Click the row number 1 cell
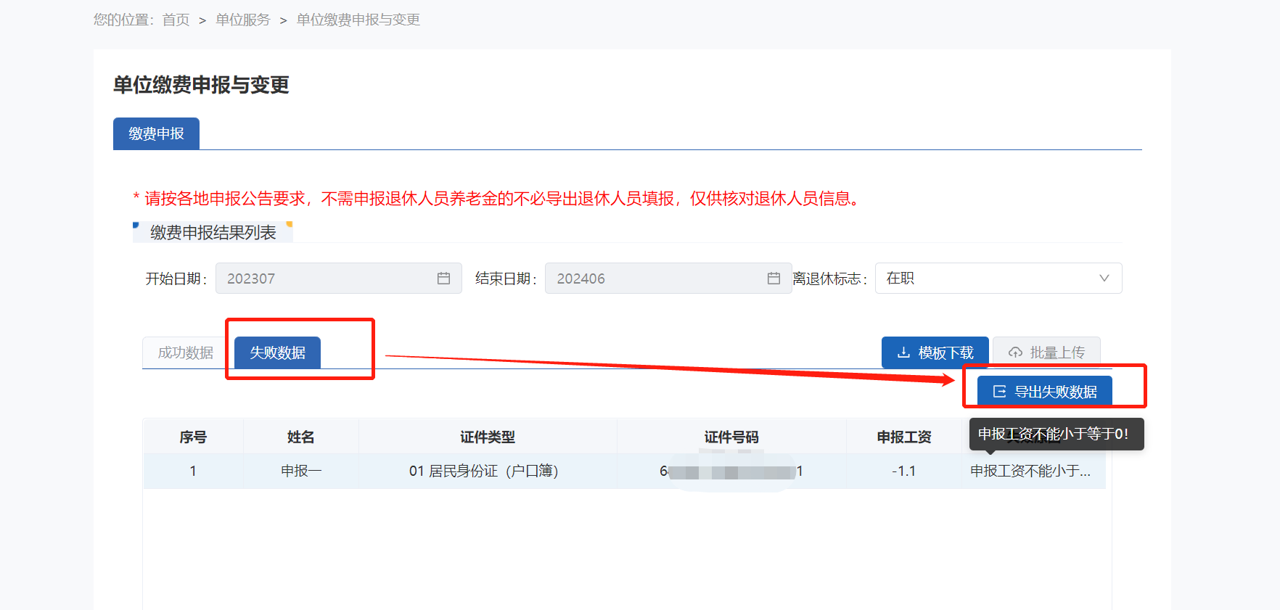This screenshot has width=1280, height=610. (x=193, y=471)
